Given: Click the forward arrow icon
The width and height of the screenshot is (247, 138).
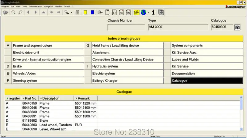Looking at the screenshot, I should point(58,12).
